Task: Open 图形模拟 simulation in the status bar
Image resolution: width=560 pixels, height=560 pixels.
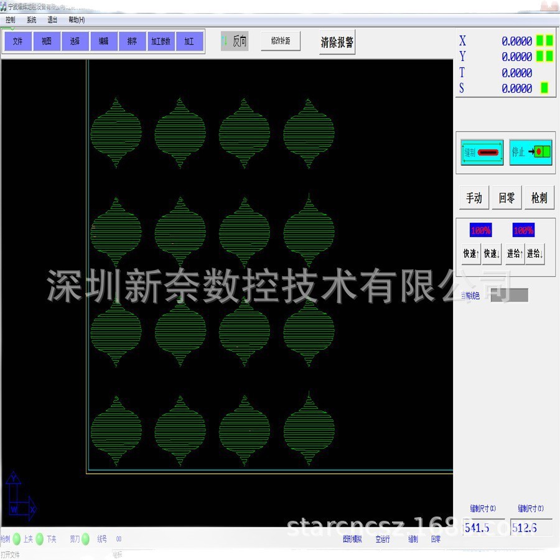Action: click(x=353, y=539)
